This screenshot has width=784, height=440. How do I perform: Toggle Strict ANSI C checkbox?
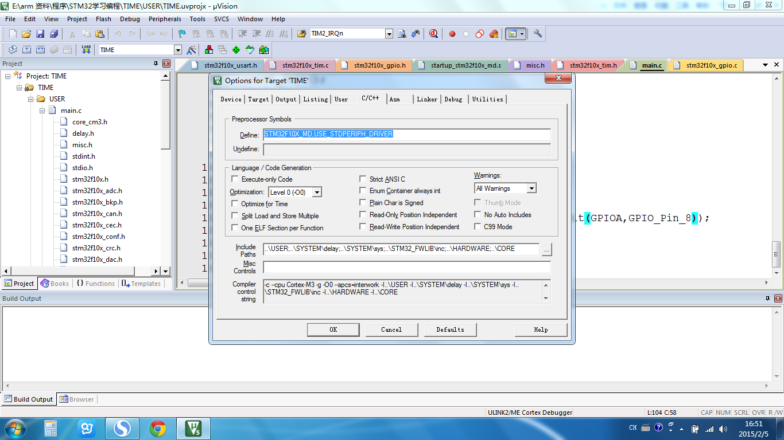(x=363, y=179)
